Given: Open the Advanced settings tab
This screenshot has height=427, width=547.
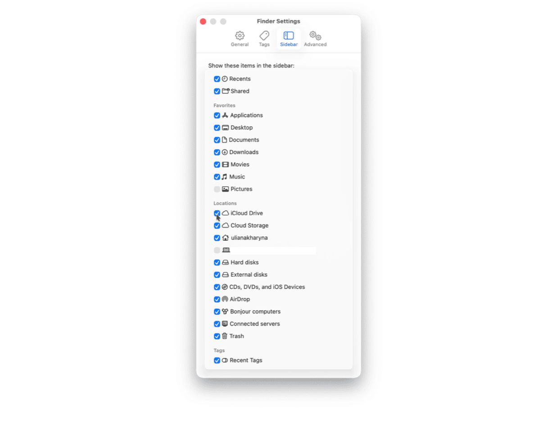Looking at the screenshot, I should (x=315, y=39).
